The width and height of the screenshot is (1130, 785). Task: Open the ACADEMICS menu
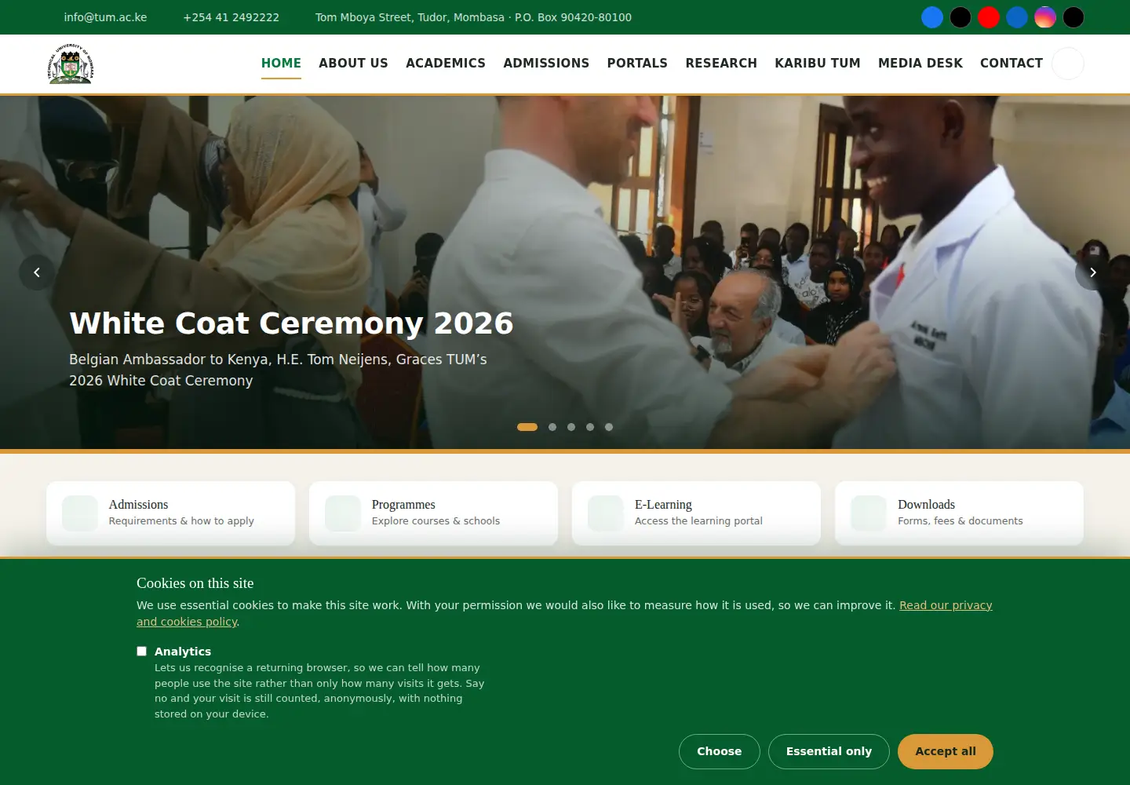446,64
